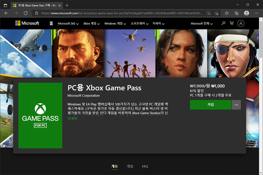
Task: Expand the Microsoft 전체 menu
Action: [202, 24]
